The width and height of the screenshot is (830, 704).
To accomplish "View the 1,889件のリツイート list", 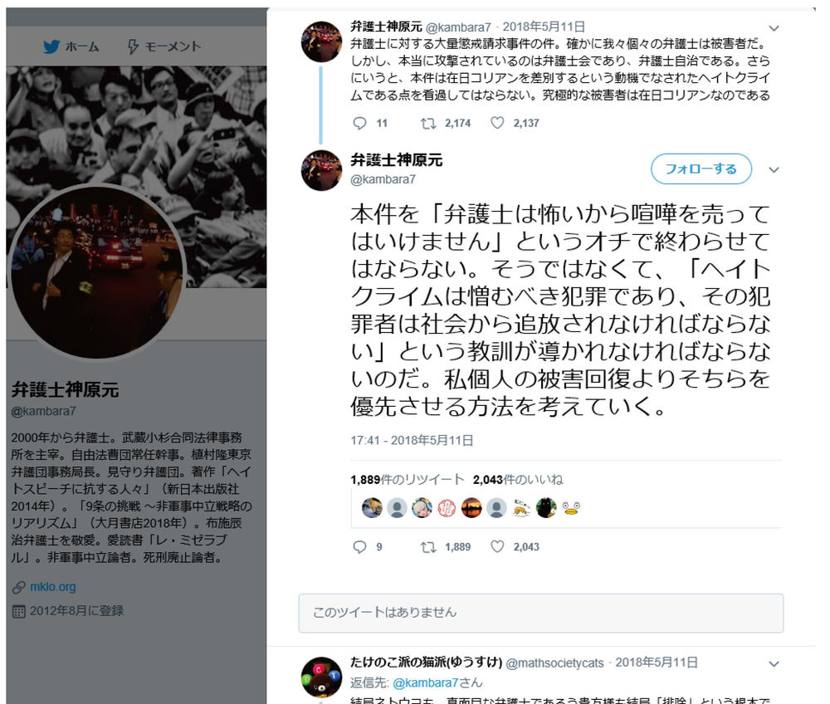I will [x=407, y=480].
